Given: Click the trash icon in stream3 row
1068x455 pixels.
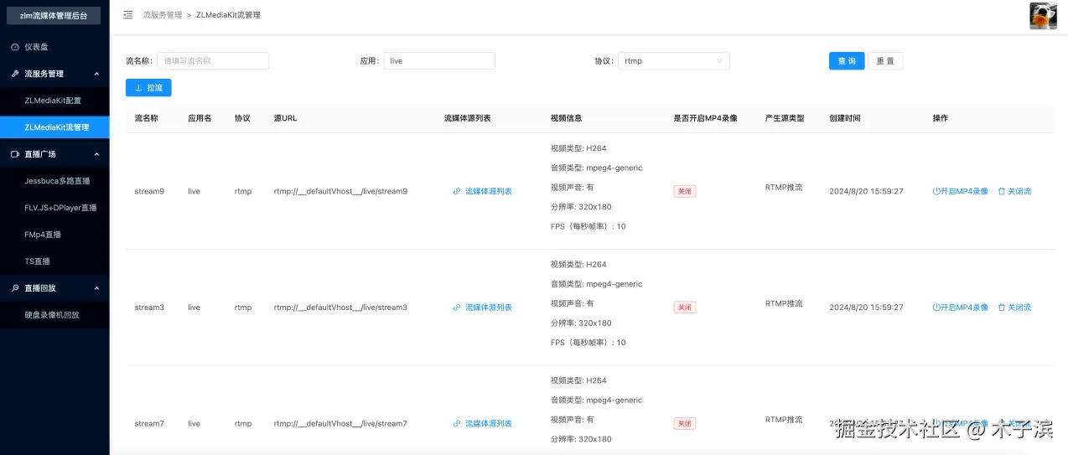Looking at the screenshot, I should tap(1001, 308).
